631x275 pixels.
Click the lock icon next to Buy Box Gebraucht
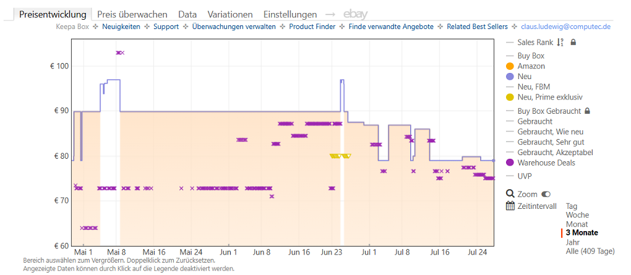588,111
